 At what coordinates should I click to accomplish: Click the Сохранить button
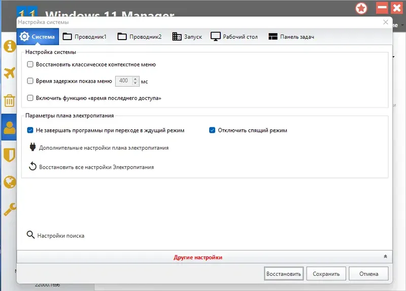coord(326,274)
